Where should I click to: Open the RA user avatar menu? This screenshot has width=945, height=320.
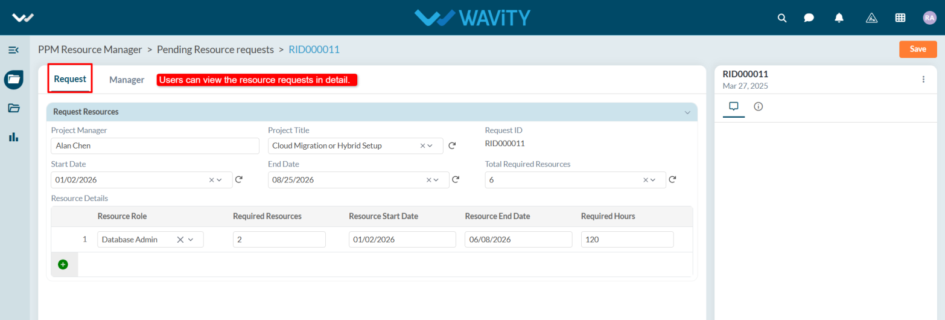coord(929,18)
